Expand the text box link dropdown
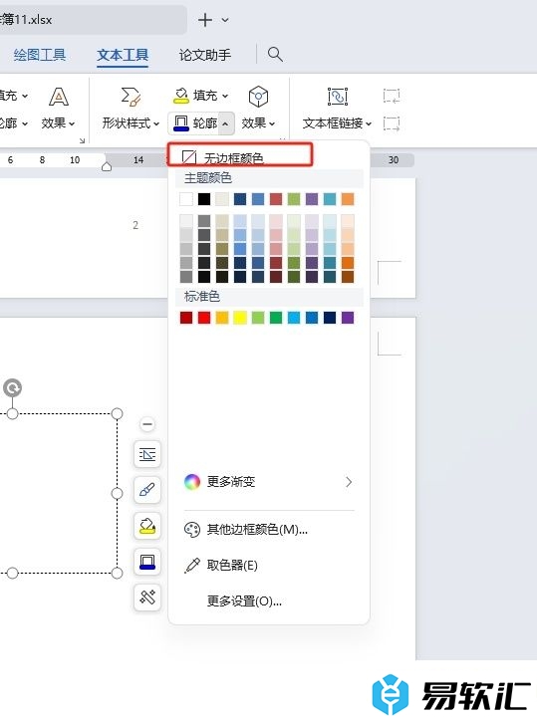Screen dimensions: 537x720 (x=369, y=123)
